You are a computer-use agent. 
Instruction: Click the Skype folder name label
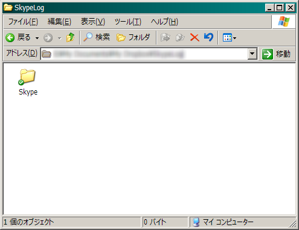pyautogui.click(x=28, y=92)
